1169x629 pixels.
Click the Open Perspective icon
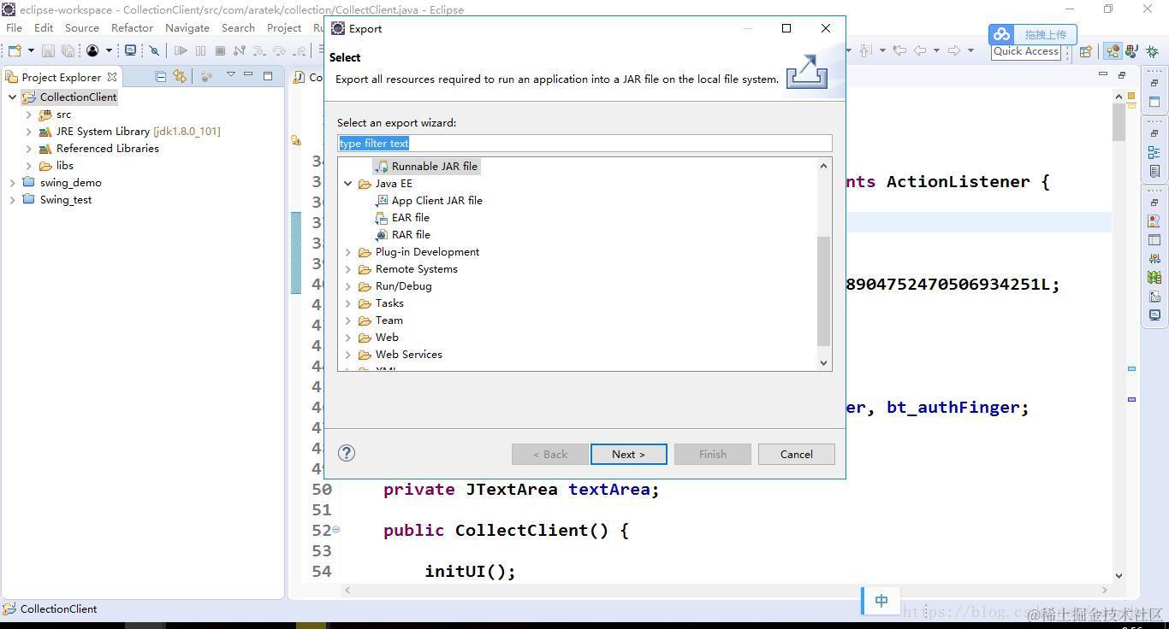tap(1085, 51)
